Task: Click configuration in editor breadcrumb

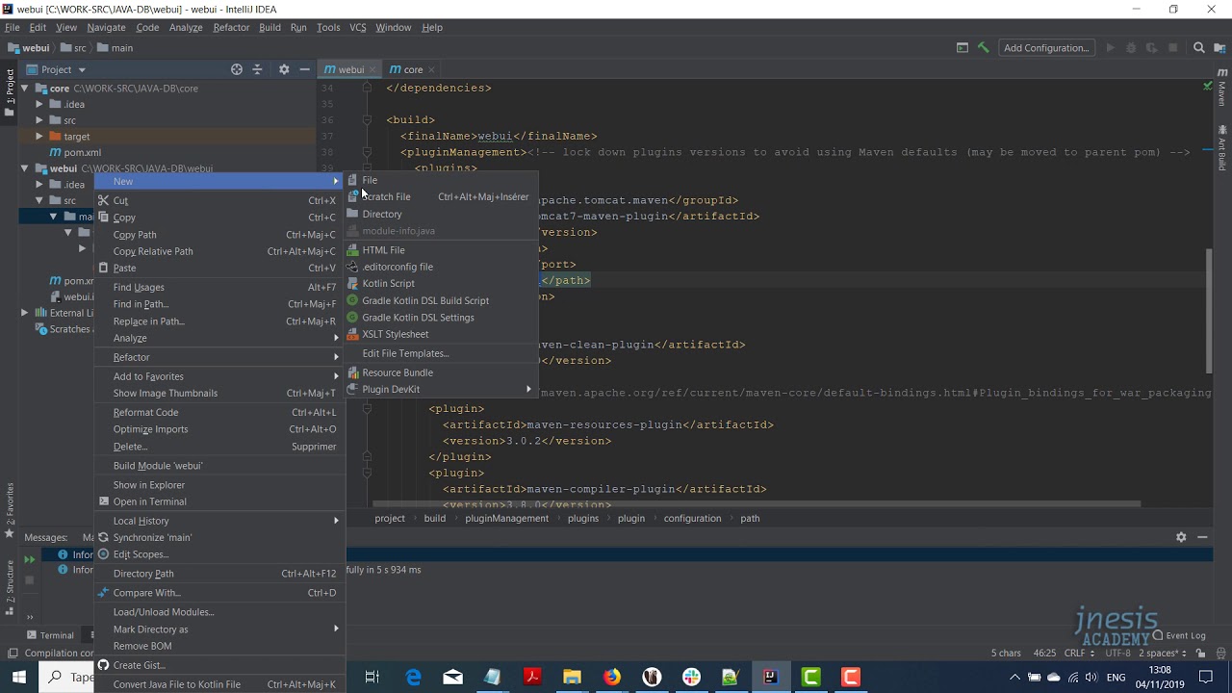Action: click(x=692, y=518)
